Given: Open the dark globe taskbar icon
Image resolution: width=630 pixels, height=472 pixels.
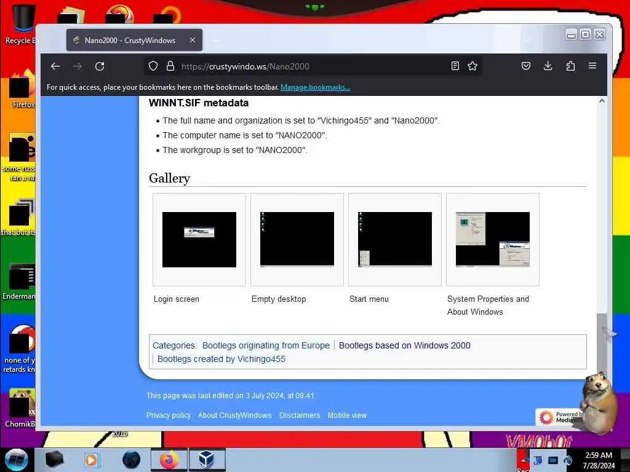Looking at the screenshot, I should tap(132, 460).
